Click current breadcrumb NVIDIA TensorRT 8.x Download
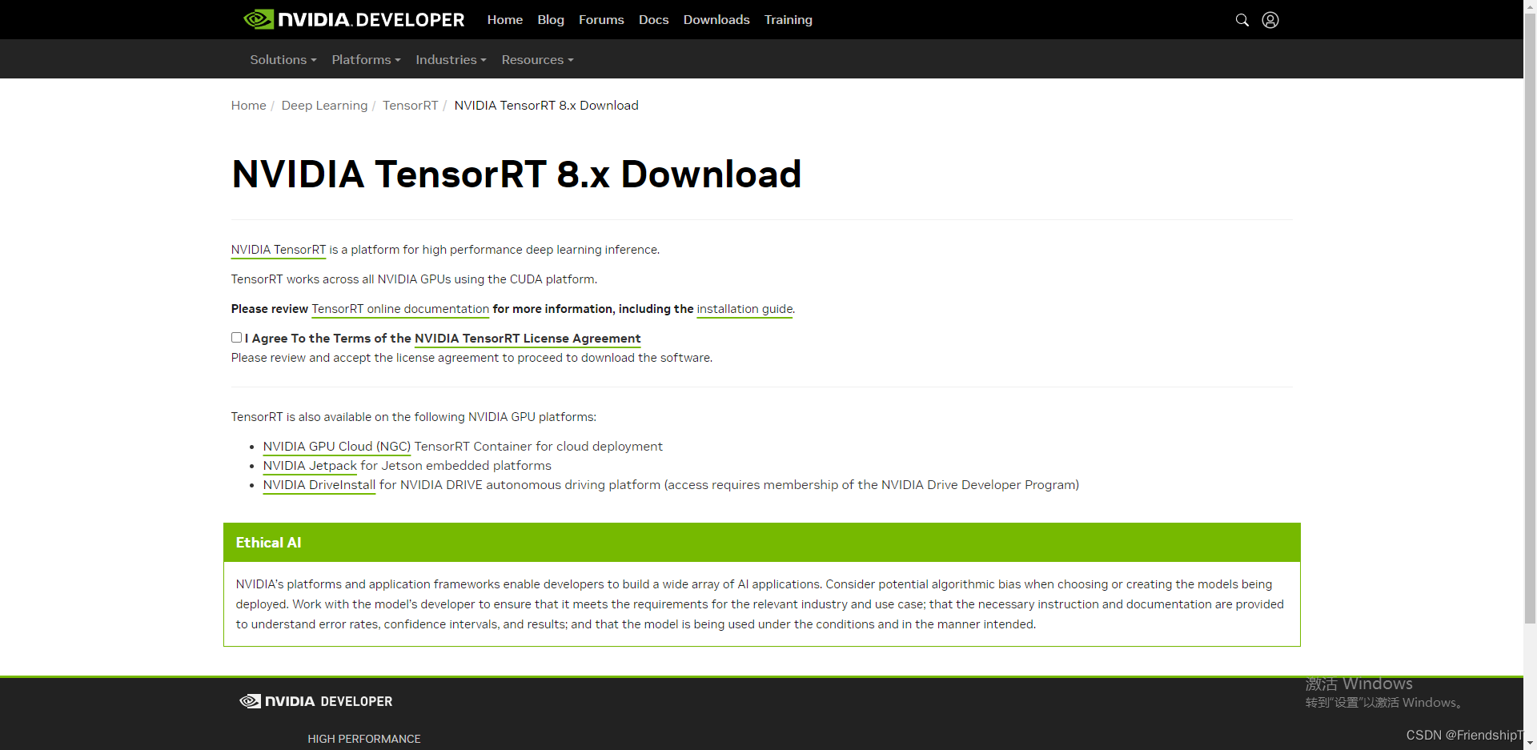Image resolution: width=1537 pixels, height=750 pixels. (x=546, y=106)
